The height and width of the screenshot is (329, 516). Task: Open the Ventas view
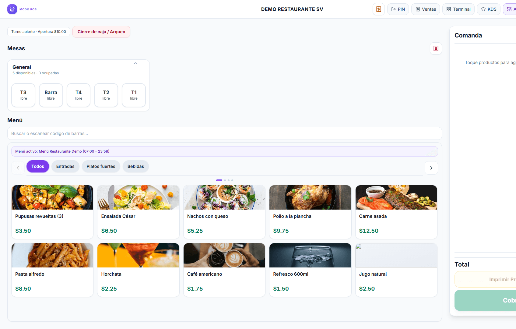(x=426, y=9)
